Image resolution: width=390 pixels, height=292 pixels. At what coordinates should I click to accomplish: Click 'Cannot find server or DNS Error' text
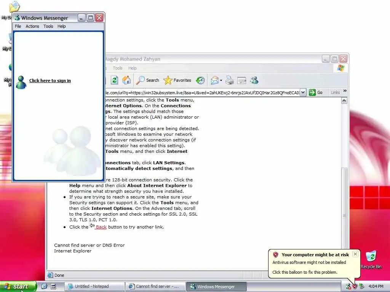89,245
